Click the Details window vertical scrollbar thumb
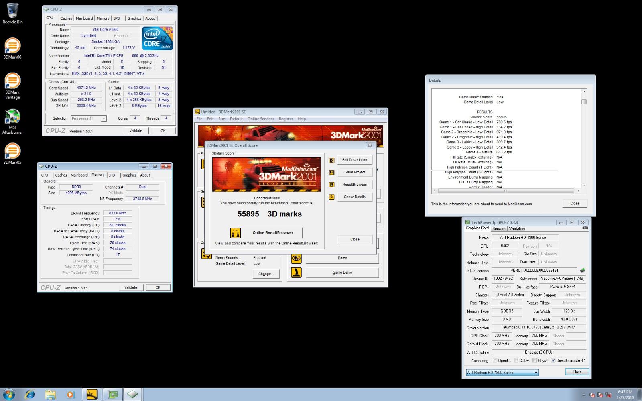Image resolution: width=642 pixels, height=401 pixels. [x=584, y=102]
